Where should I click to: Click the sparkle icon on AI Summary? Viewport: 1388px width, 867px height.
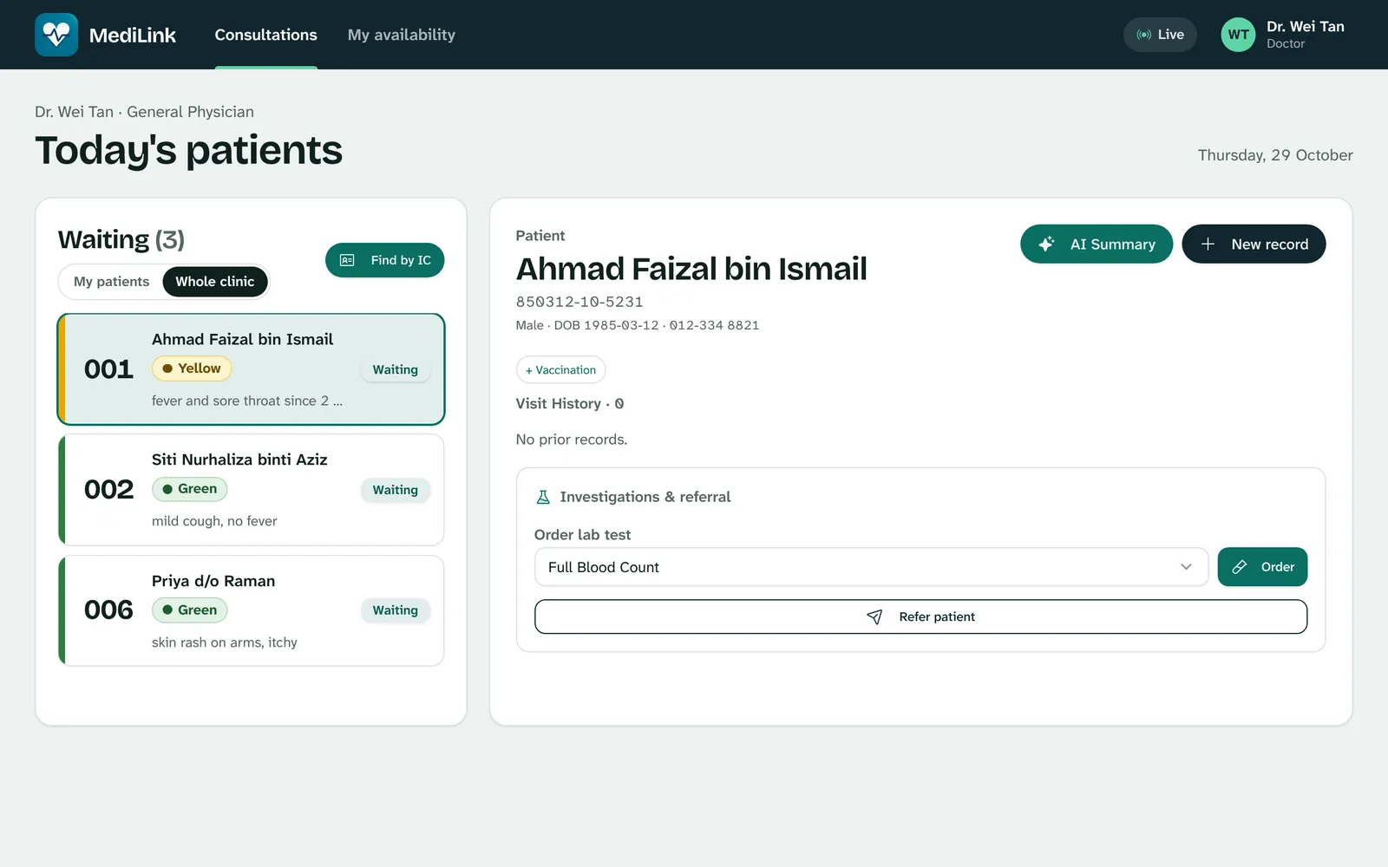coord(1046,244)
